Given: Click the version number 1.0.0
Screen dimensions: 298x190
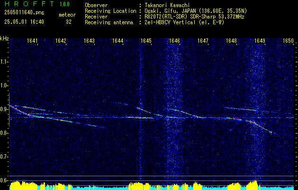Looking at the screenshot, I should pyautogui.click(x=64, y=4).
